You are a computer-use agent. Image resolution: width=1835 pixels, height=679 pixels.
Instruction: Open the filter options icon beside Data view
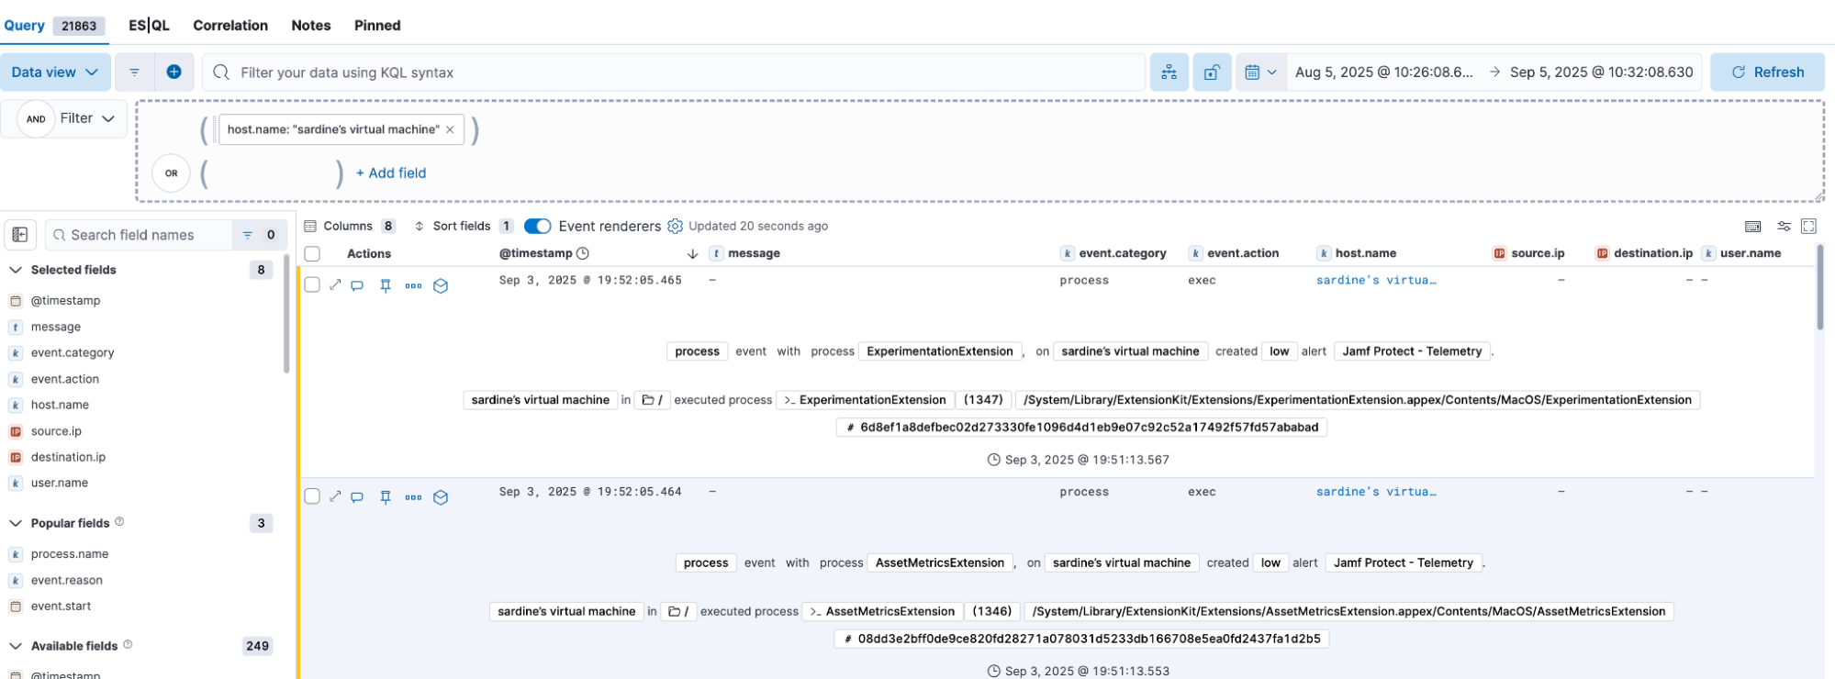(134, 72)
